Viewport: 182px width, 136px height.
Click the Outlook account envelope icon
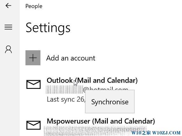pos(33,84)
